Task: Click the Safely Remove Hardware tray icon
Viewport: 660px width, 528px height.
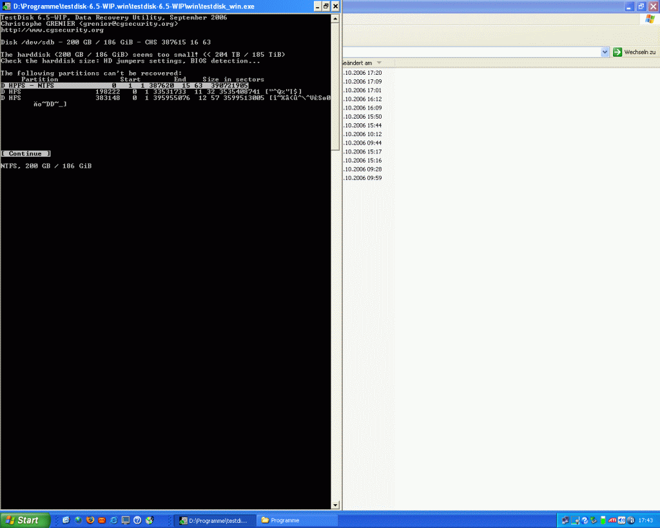Action: (x=594, y=520)
